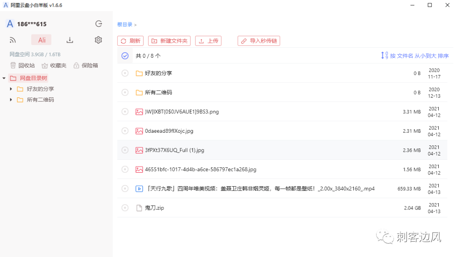Click image icon of )W[IXBT png file

pos(139,112)
